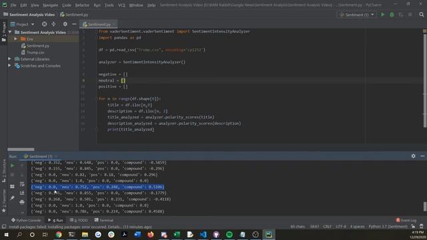Open Visual Studio Code from taskbar
The height and width of the screenshot is (240, 427).
(203, 235)
